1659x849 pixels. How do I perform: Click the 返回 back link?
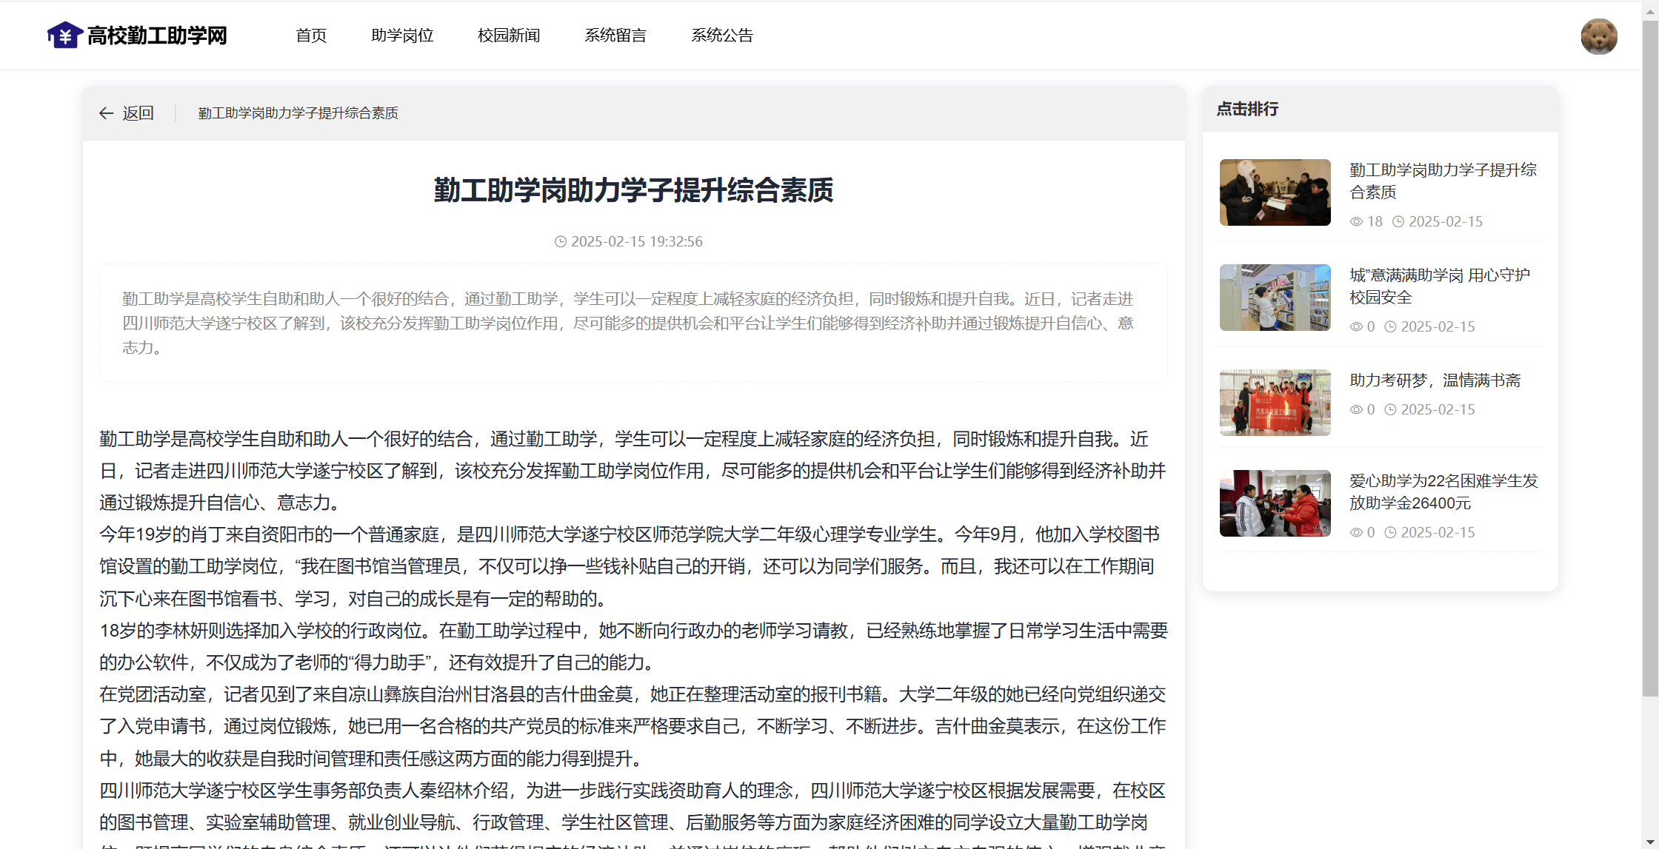point(138,113)
